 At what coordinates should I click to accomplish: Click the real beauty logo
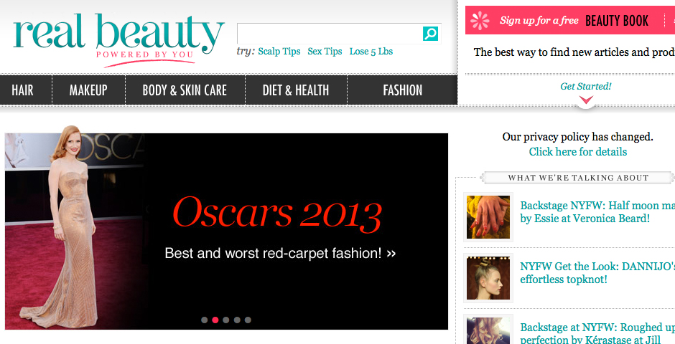pyautogui.click(x=118, y=40)
